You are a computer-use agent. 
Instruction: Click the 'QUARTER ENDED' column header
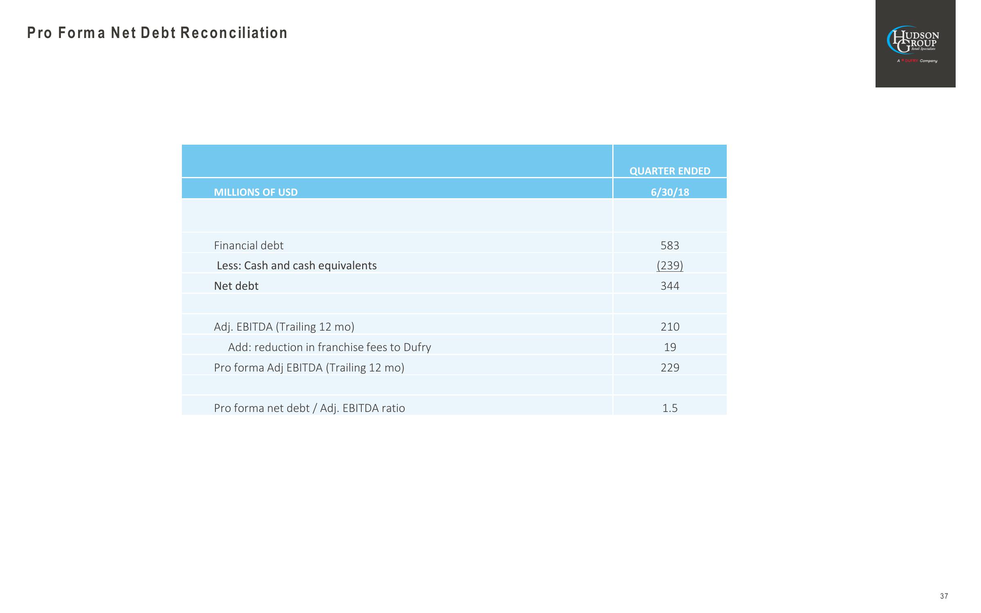(x=670, y=171)
